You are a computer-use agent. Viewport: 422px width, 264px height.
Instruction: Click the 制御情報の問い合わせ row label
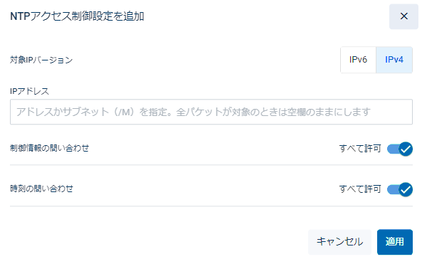click(50, 148)
